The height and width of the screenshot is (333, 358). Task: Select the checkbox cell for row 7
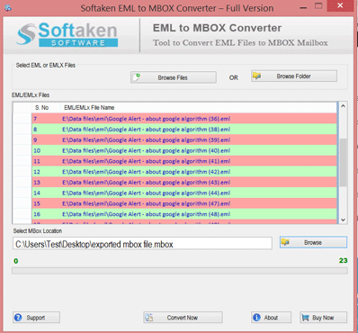22,119
